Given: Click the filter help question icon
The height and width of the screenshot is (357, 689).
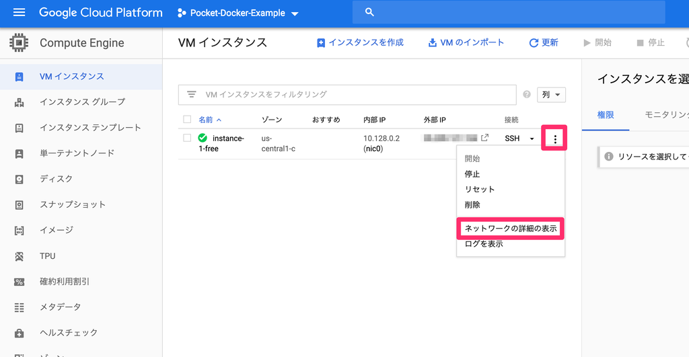Looking at the screenshot, I should [527, 94].
